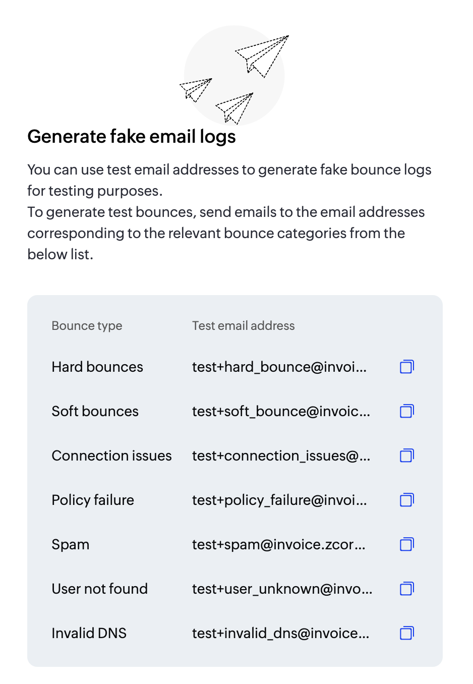Click the Invalid DNS row label

point(89,633)
